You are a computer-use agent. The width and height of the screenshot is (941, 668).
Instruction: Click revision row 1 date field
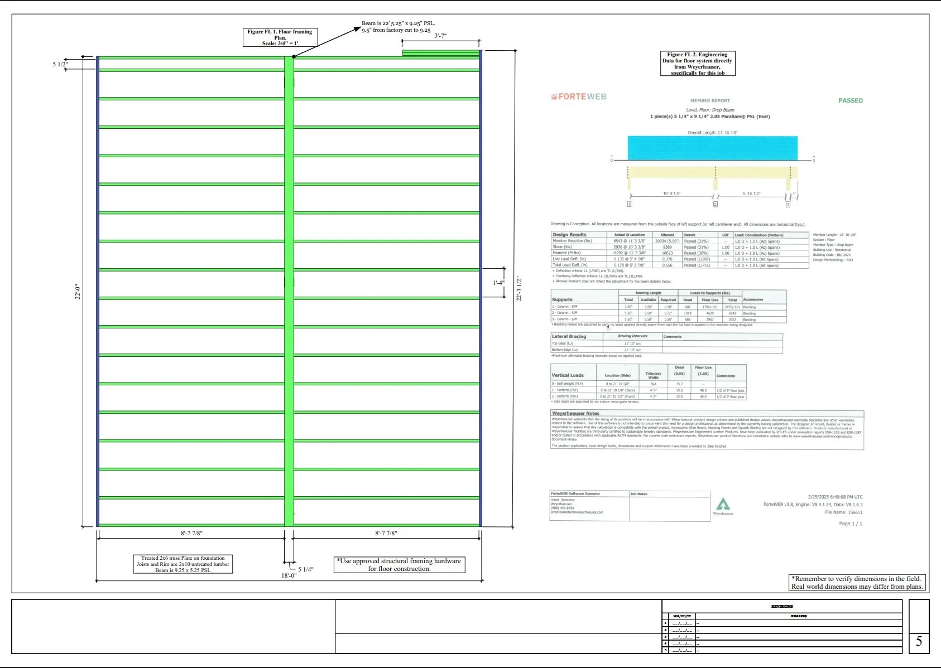point(681,623)
